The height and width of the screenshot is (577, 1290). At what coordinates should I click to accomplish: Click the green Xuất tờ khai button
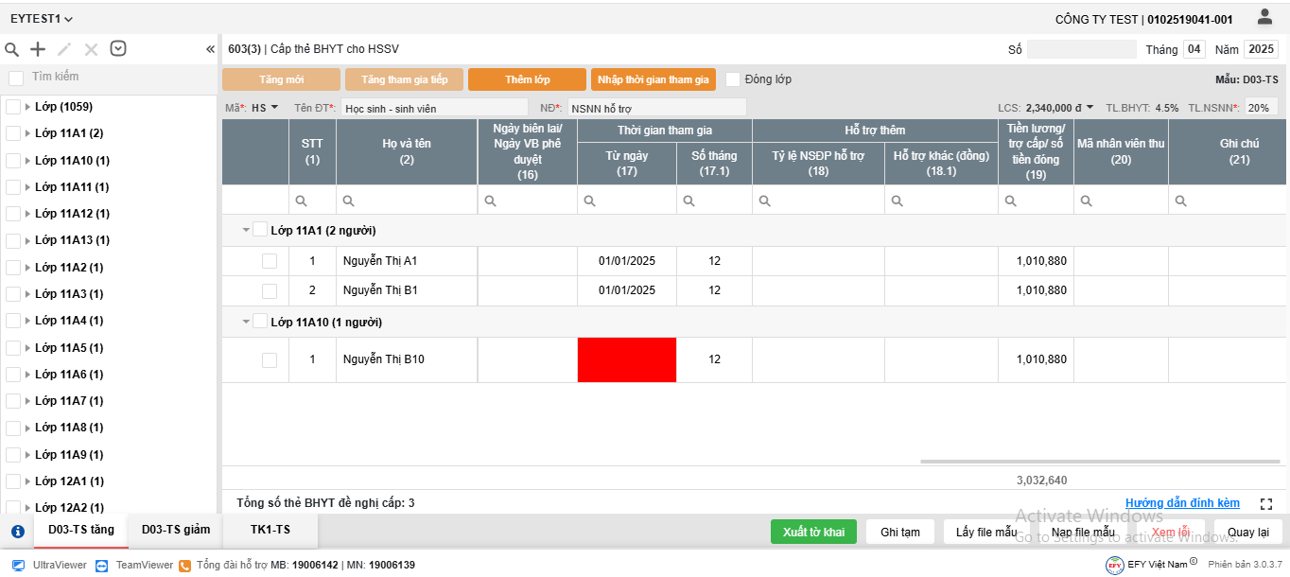[813, 532]
